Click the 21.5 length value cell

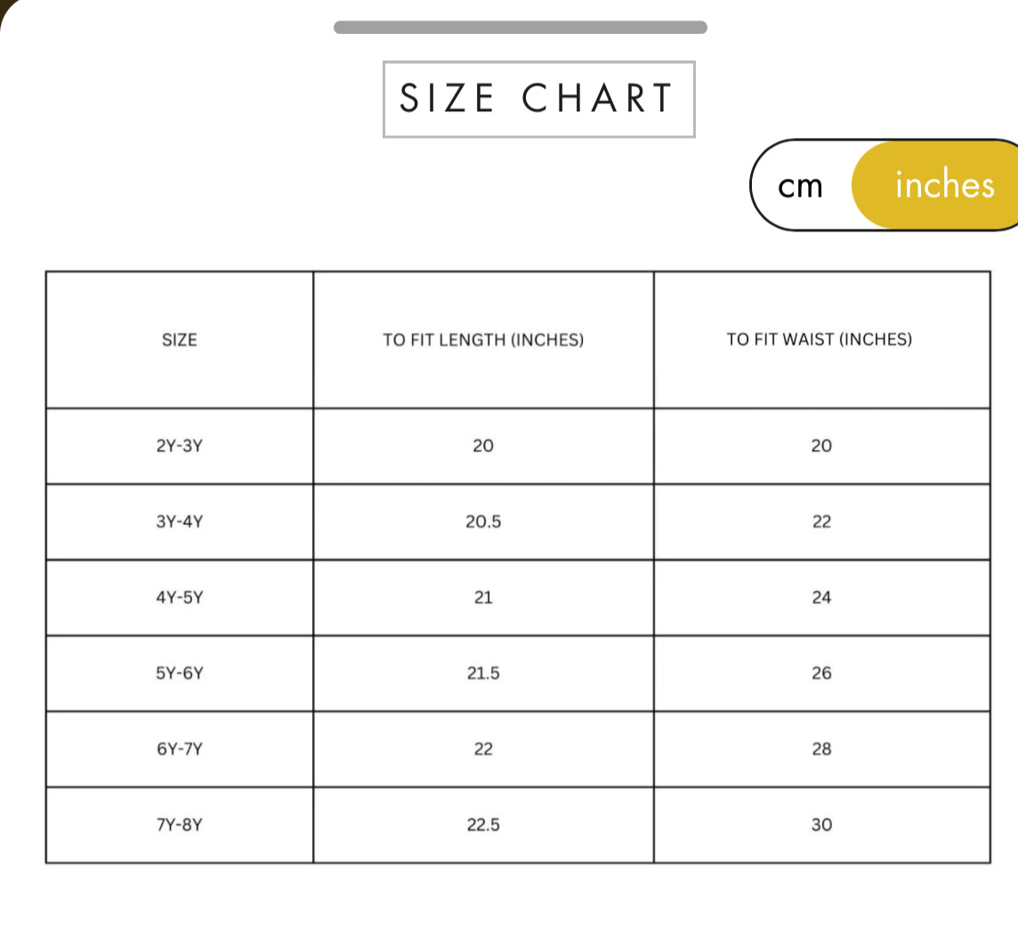coord(483,673)
